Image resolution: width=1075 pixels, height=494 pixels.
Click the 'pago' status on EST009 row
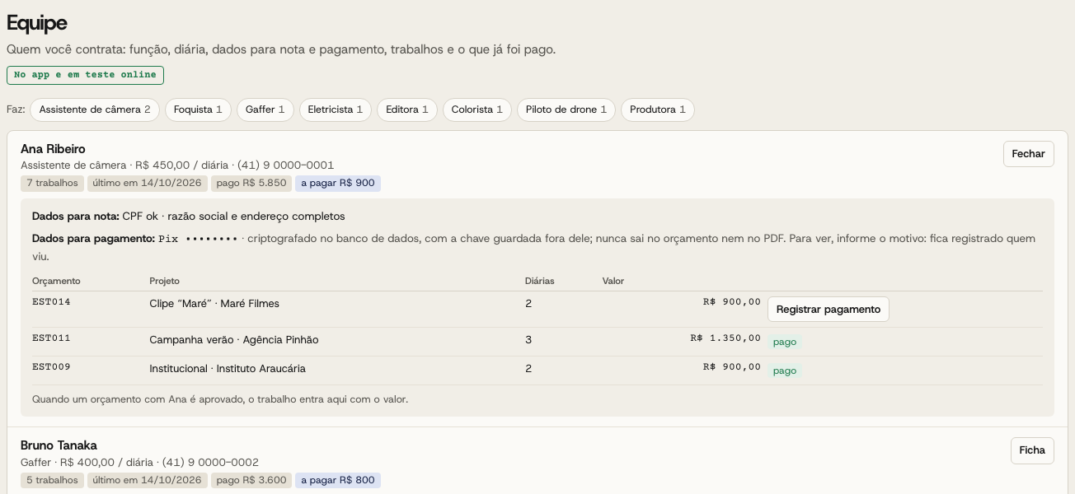coord(785,370)
